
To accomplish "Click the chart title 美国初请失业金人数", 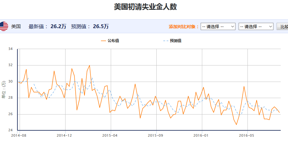I will tap(145, 7).
